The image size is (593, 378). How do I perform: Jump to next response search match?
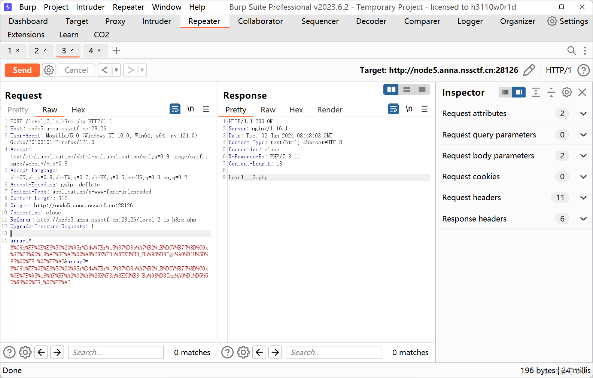(x=276, y=352)
